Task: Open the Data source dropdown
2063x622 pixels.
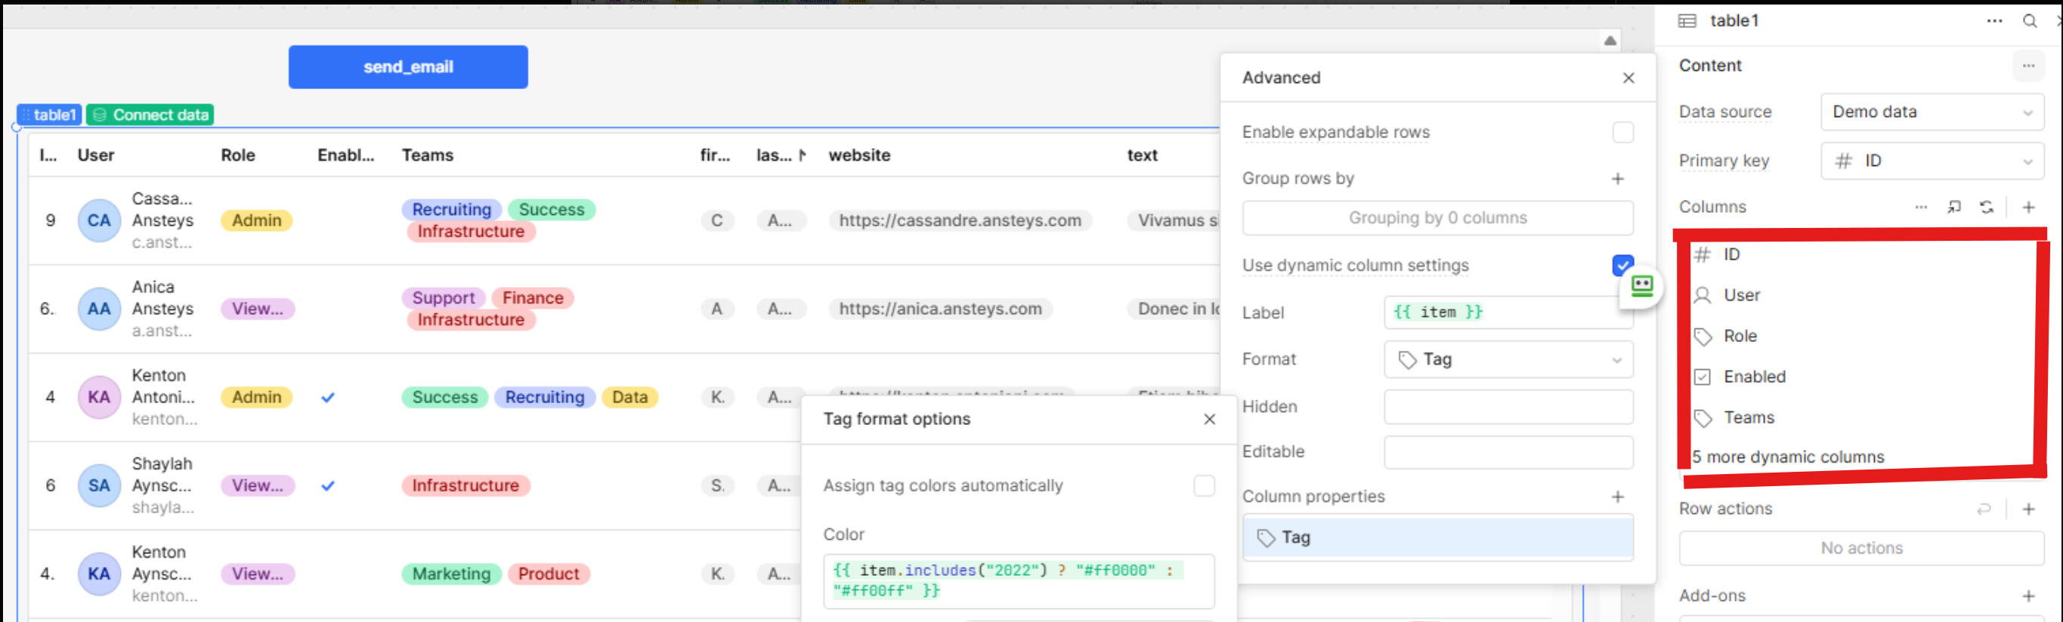Action: point(1932,112)
